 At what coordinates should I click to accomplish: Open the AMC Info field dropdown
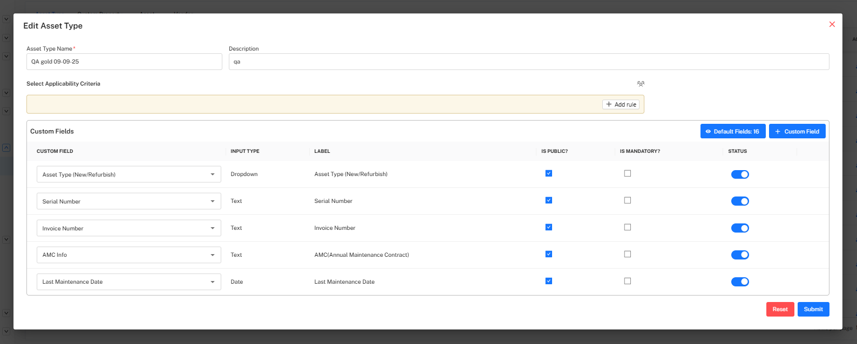click(x=129, y=255)
